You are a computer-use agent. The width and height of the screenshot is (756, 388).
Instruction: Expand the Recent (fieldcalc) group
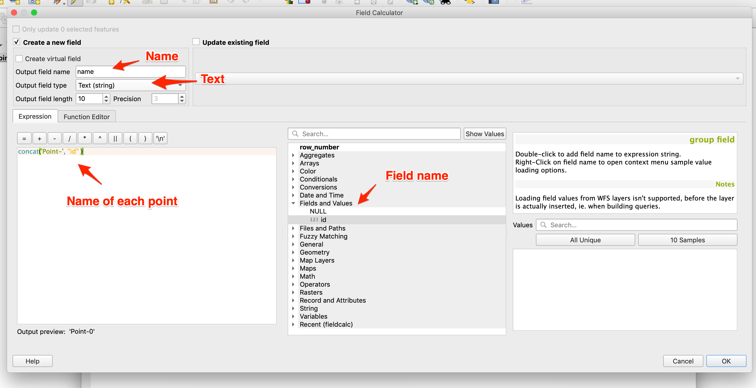coord(293,324)
